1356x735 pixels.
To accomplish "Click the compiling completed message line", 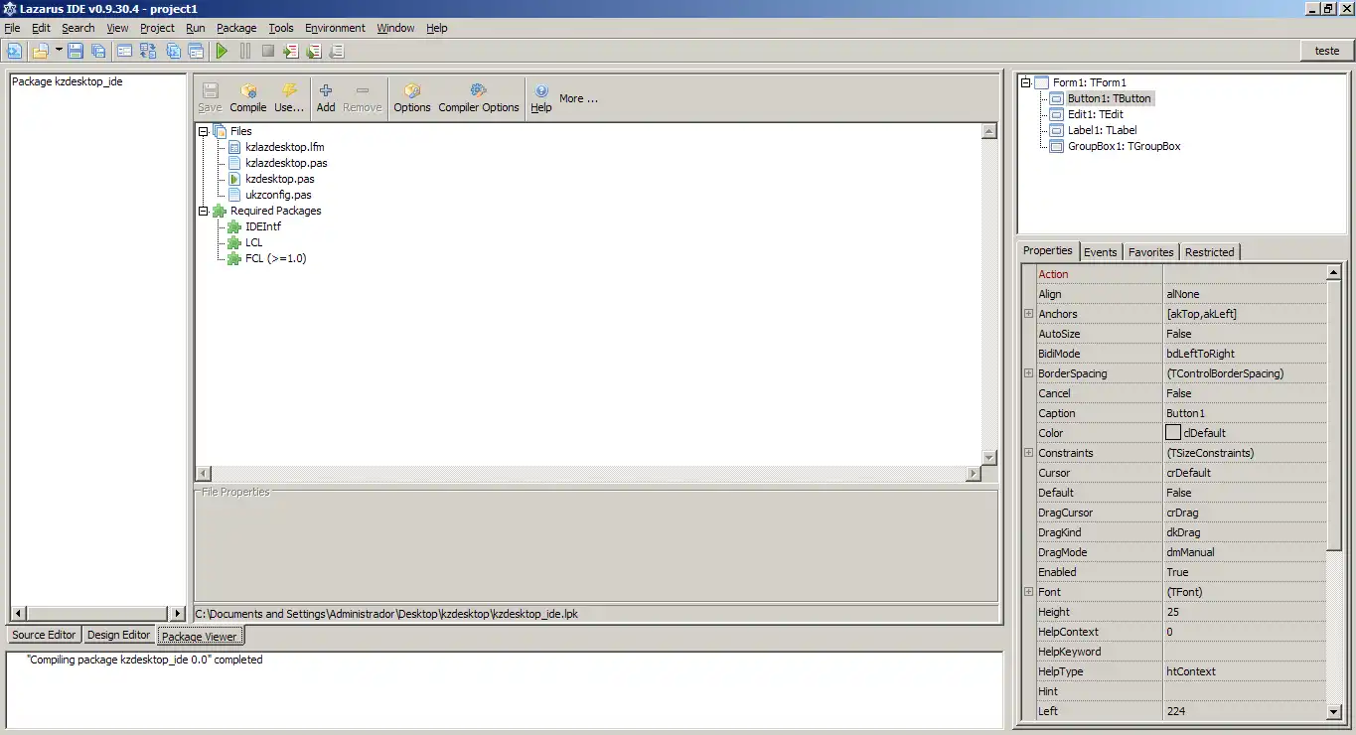I will tap(145, 660).
